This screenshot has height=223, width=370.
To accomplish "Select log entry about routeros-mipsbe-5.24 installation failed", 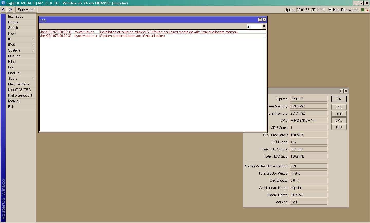I will (x=153, y=32).
